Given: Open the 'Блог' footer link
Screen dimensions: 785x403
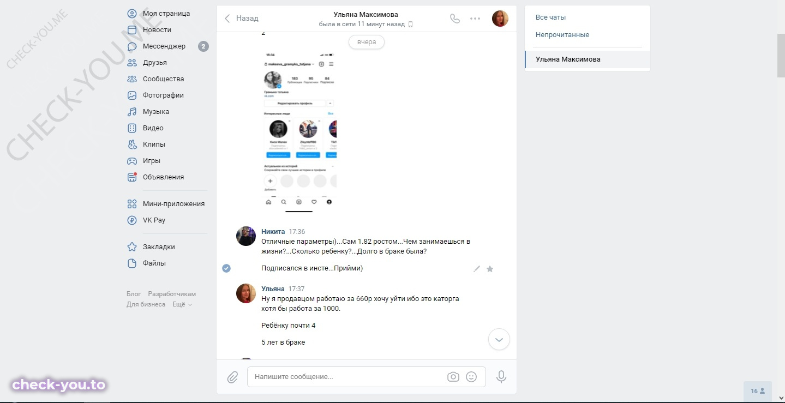Looking at the screenshot, I should click(134, 294).
